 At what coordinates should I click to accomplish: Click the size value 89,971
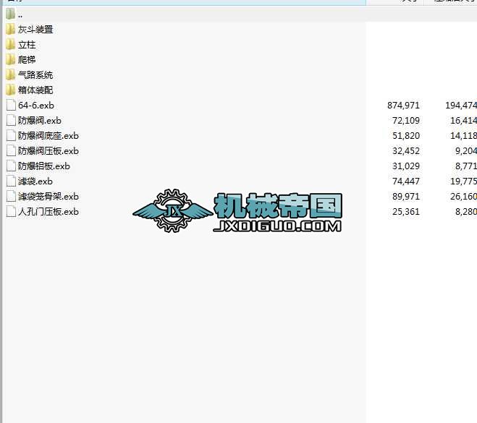pos(406,197)
